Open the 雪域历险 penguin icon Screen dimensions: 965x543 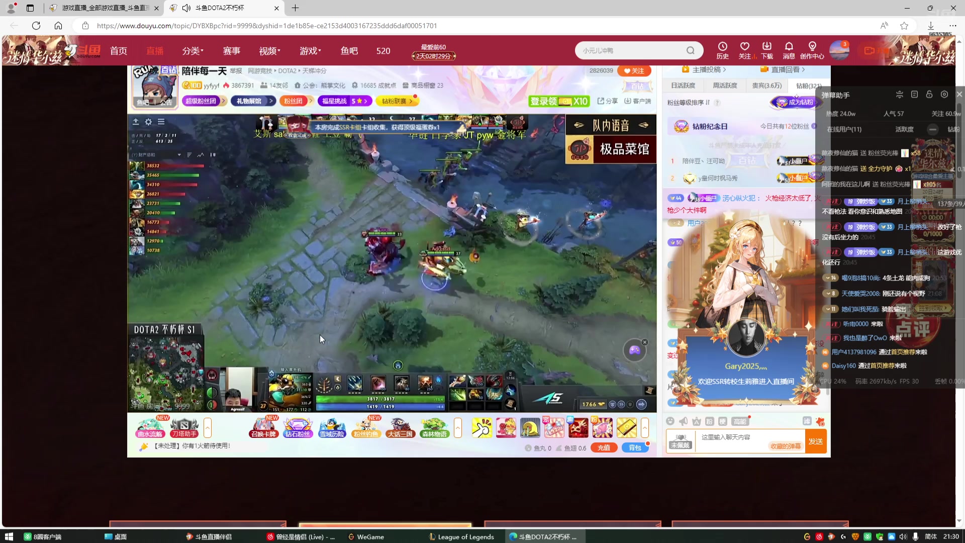332,428
